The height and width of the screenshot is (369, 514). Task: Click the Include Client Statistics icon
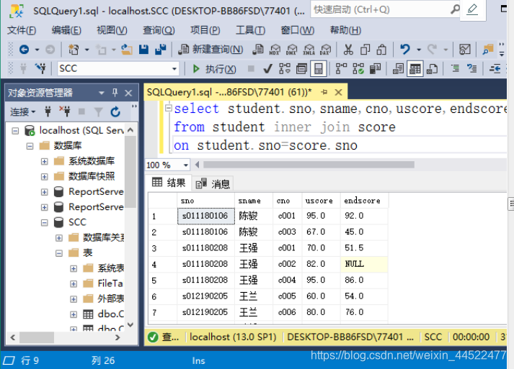coord(375,69)
